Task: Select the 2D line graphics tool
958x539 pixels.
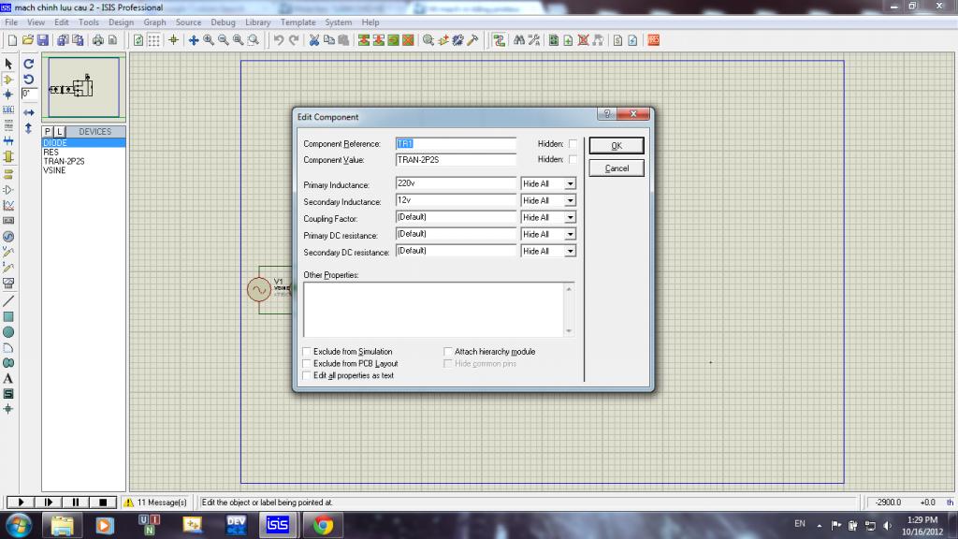Action: click(x=8, y=300)
